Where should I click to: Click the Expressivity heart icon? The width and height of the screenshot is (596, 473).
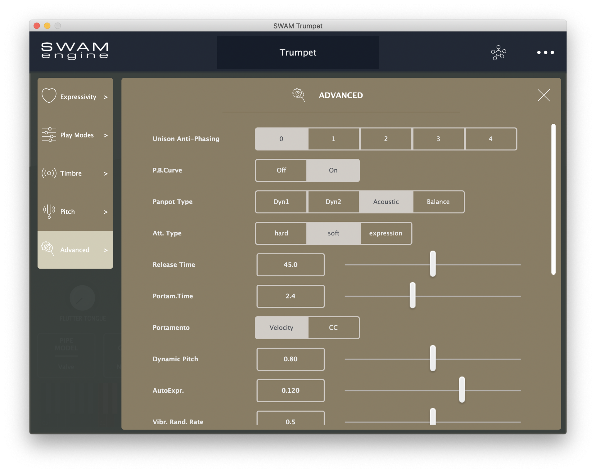(x=49, y=96)
